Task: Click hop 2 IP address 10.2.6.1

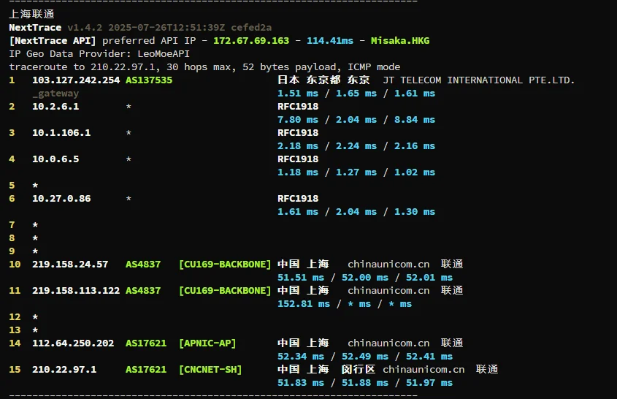Action: click(55, 106)
